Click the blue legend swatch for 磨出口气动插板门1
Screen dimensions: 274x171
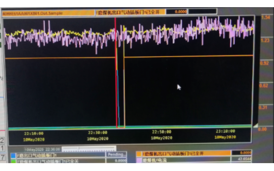pos(13,155)
